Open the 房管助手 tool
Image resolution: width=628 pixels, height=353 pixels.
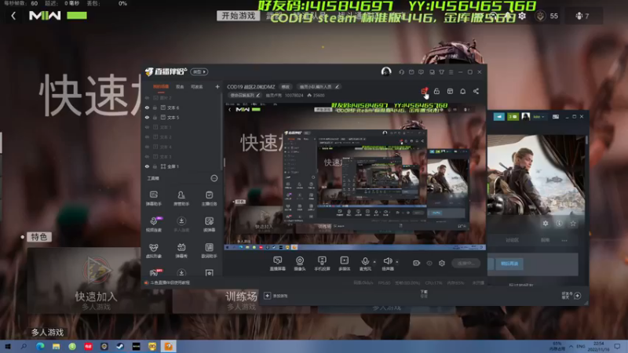(x=181, y=198)
